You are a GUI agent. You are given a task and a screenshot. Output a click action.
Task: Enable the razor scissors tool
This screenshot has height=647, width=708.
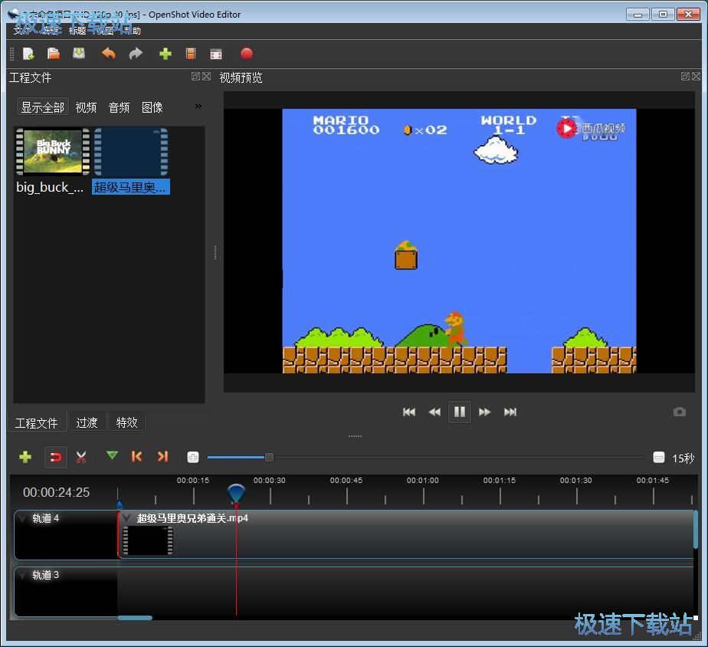81,457
